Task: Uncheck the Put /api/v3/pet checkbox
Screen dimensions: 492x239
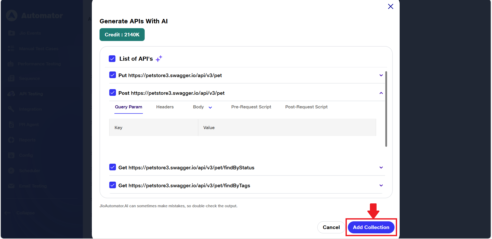Action: (x=112, y=75)
